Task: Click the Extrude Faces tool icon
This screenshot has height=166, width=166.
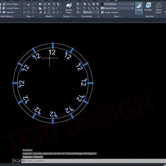Action: point(4,8)
